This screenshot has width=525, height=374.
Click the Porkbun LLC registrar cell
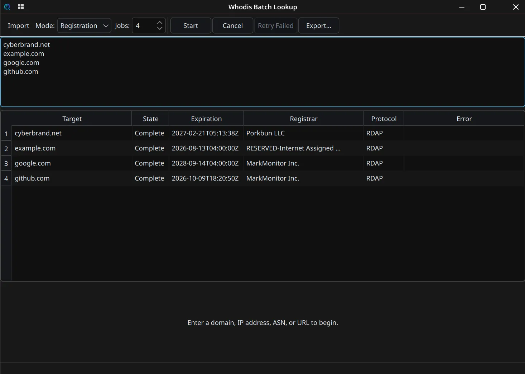pyautogui.click(x=303, y=133)
